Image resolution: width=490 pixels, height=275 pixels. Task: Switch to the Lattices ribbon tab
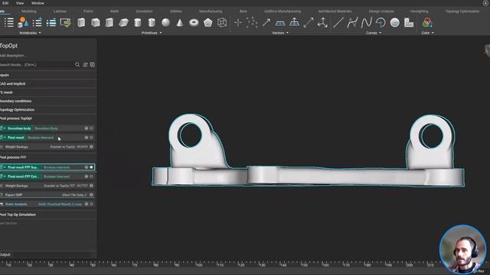coord(60,11)
